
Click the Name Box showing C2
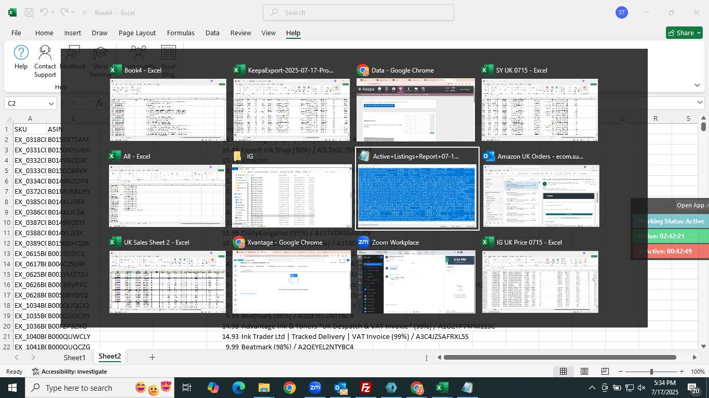(26, 104)
